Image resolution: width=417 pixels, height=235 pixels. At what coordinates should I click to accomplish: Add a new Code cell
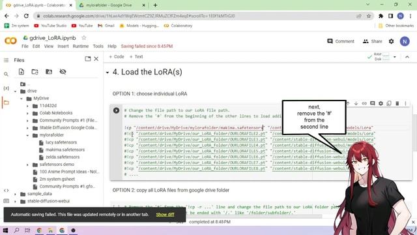tap(117, 57)
